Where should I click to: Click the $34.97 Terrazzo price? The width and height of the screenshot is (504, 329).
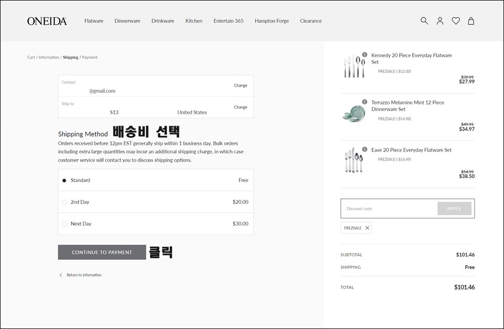[x=467, y=129]
